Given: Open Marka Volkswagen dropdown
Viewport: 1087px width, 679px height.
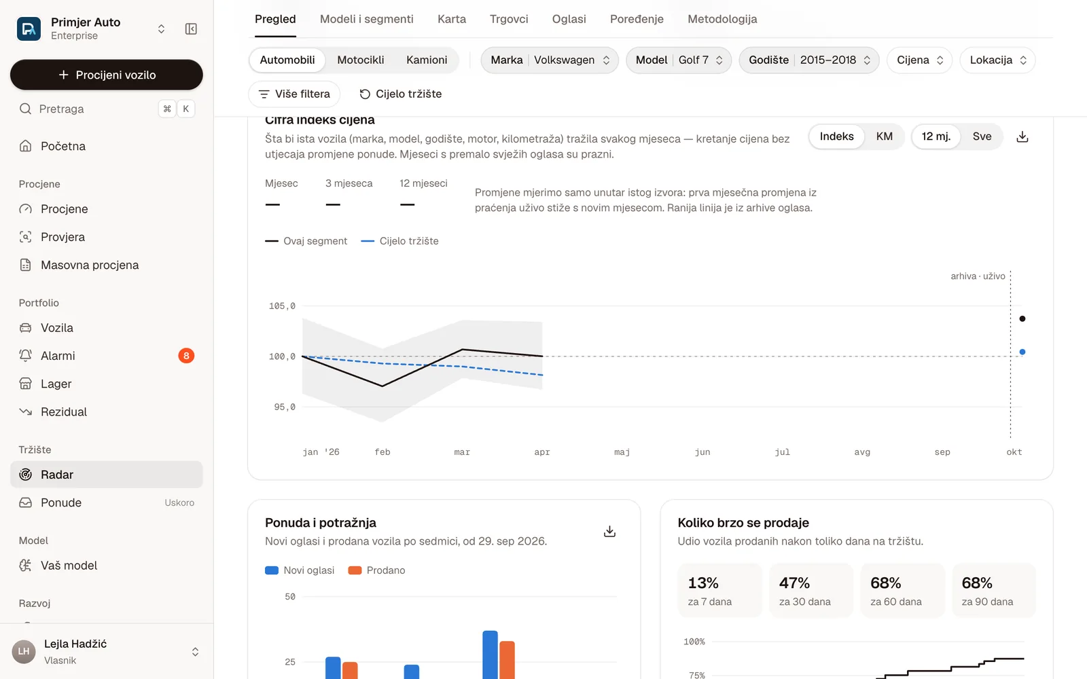Looking at the screenshot, I should pos(550,60).
